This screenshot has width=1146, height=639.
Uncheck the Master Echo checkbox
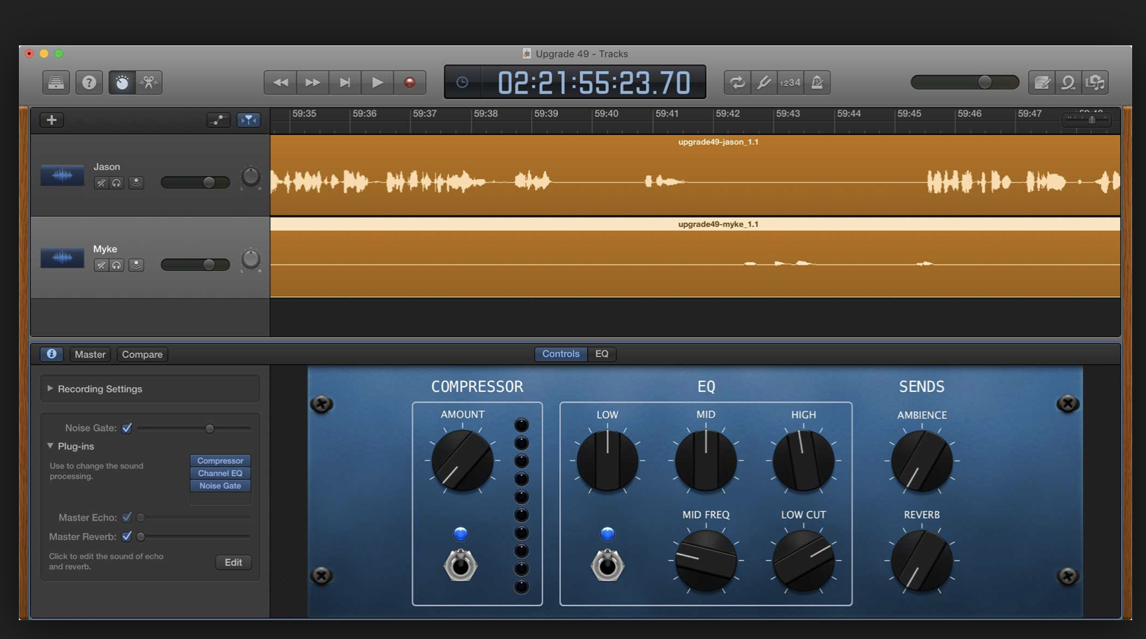(x=127, y=517)
